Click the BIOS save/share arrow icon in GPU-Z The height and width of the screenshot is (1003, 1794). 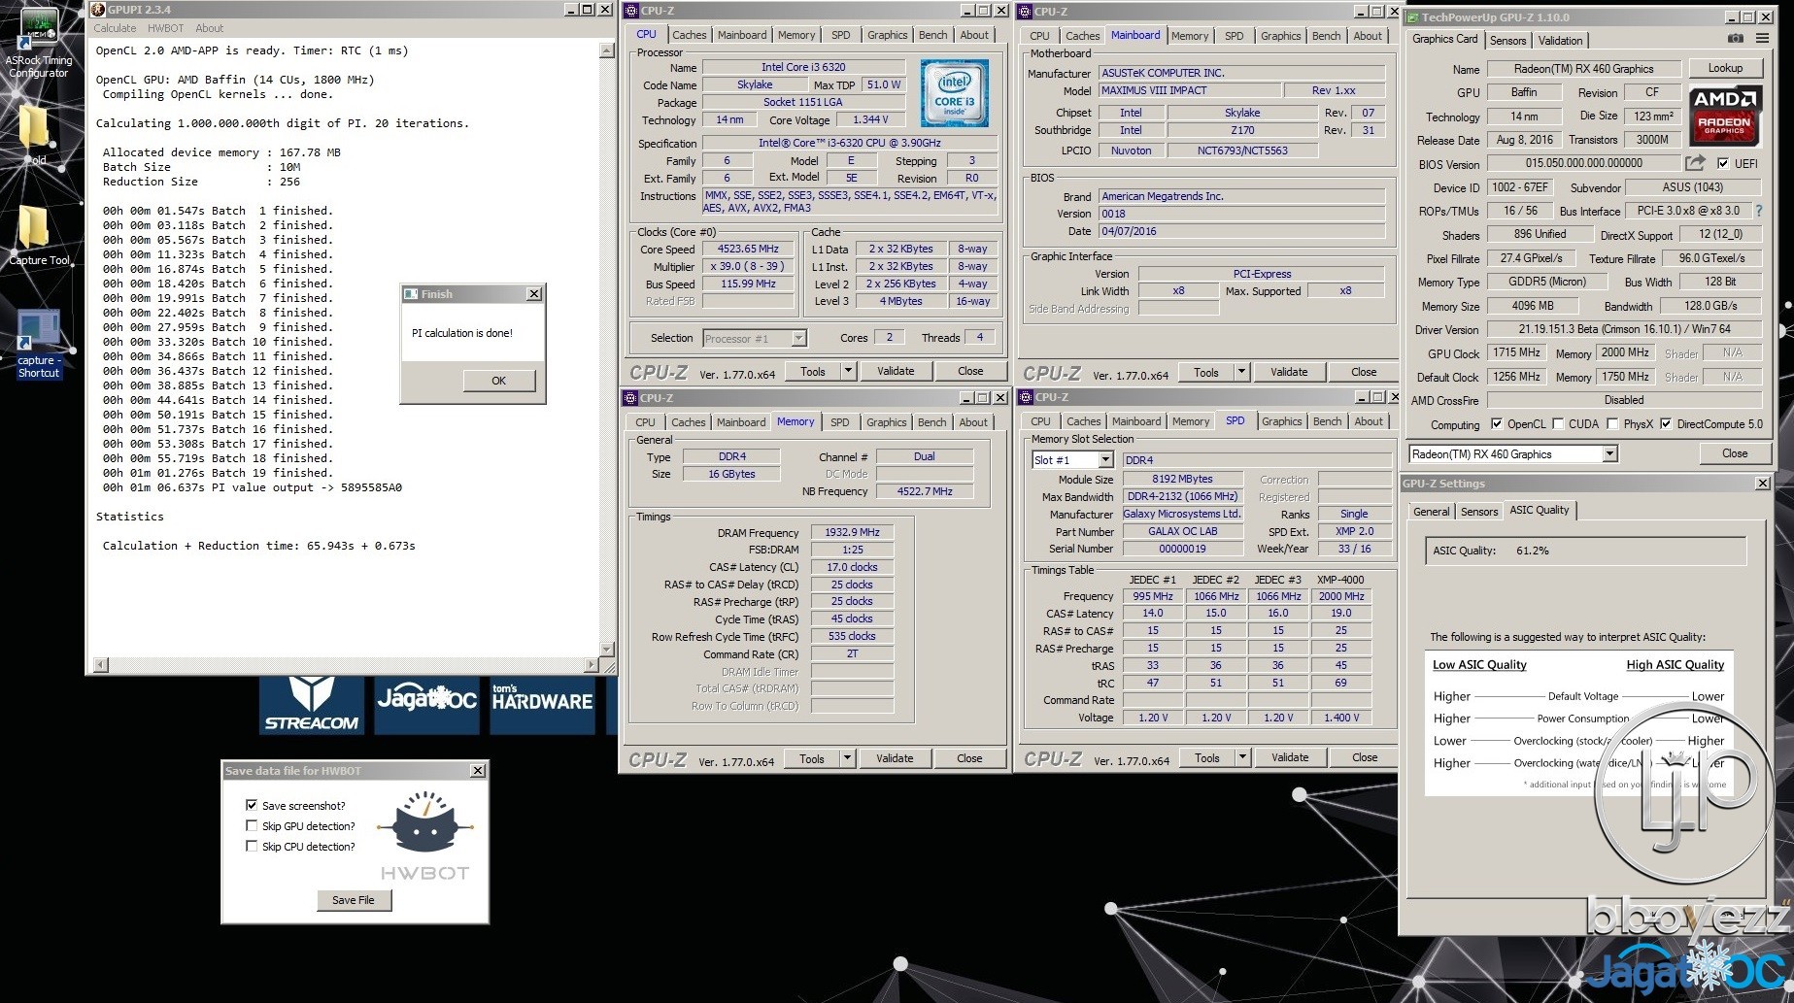coord(1695,163)
